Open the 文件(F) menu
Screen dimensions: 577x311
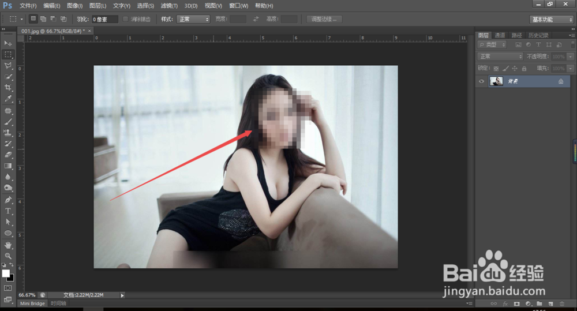click(28, 6)
